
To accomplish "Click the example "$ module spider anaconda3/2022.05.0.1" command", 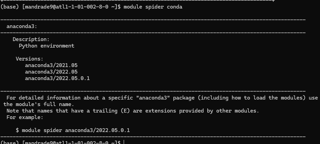I will click(x=73, y=130).
